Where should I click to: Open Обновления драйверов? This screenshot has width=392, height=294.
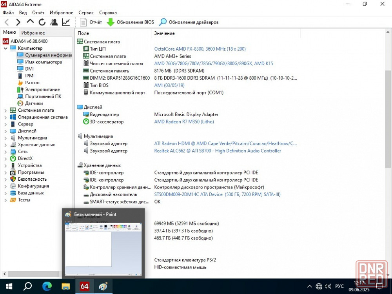tap(189, 22)
